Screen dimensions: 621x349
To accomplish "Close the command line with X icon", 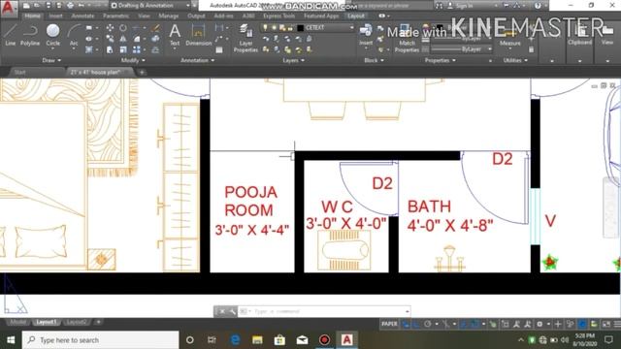I will point(222,311).
